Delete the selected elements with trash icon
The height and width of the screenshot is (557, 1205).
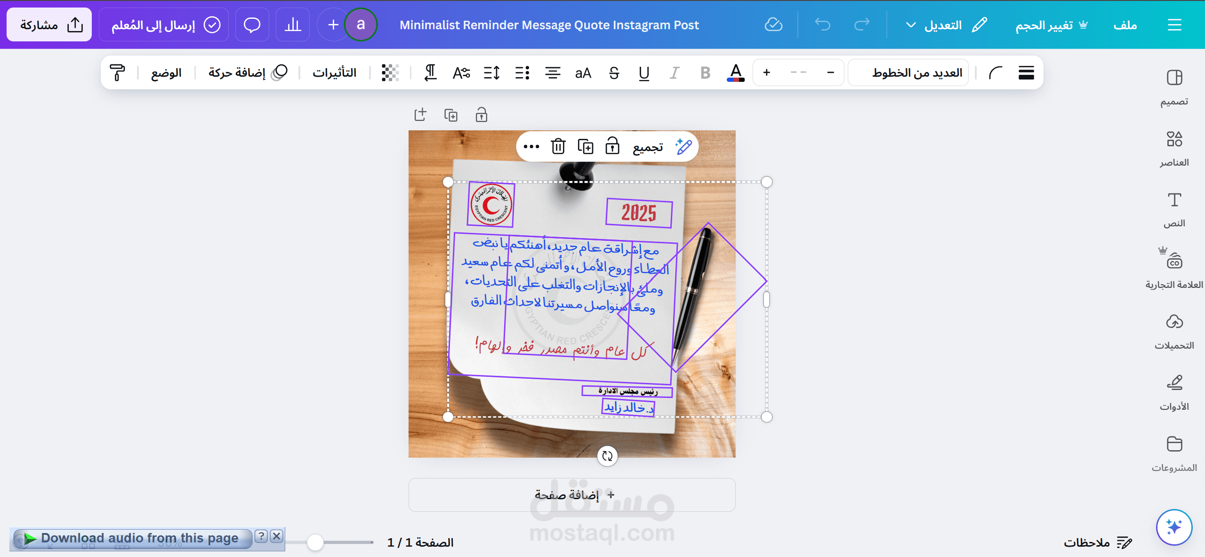pos(558,146)
